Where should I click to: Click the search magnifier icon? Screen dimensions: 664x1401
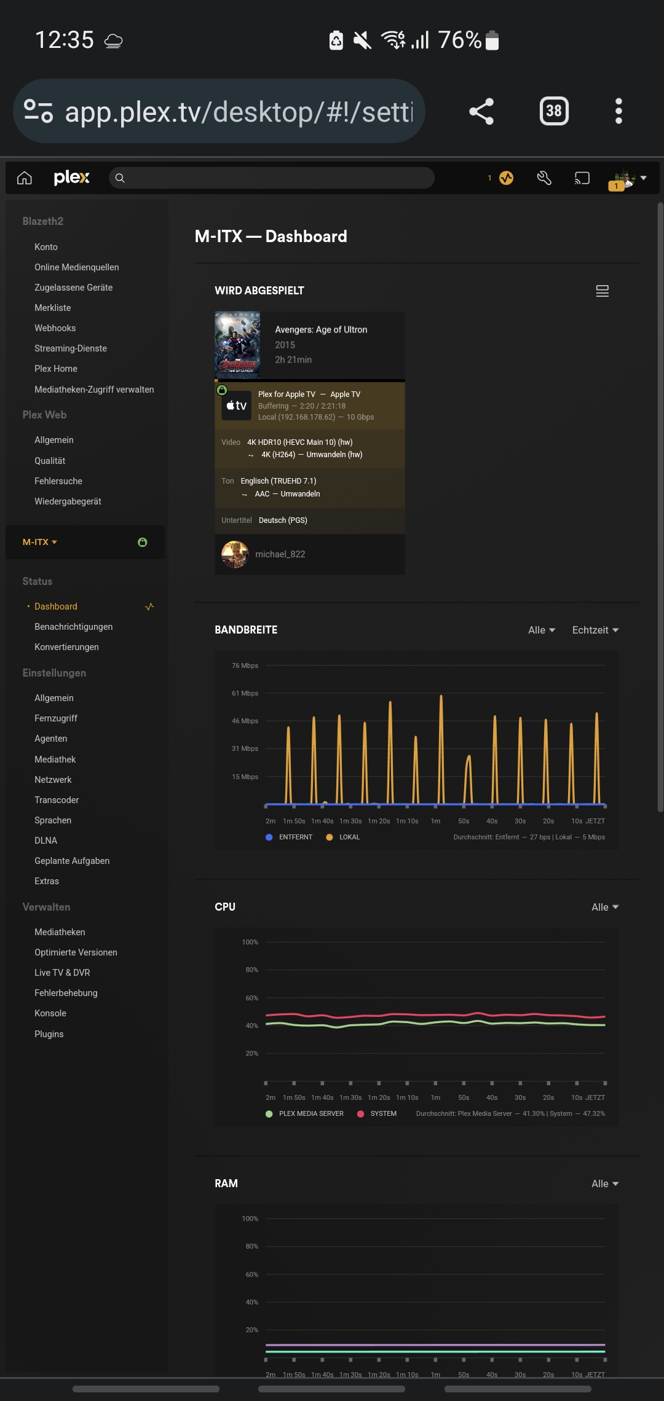[x=121, y=178]
